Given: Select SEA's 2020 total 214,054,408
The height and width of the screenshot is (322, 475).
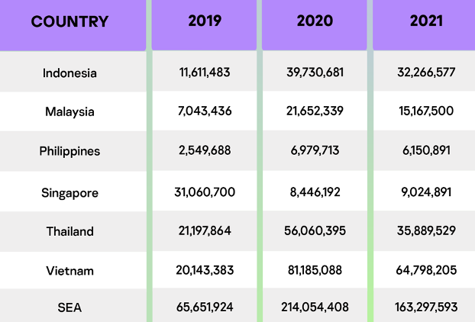Looking at the screenshot, I should tap(315, 308).
